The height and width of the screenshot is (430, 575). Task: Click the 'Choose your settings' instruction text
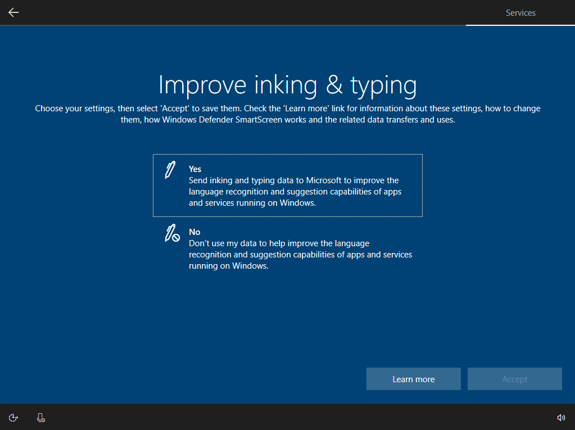pos(288,114)
